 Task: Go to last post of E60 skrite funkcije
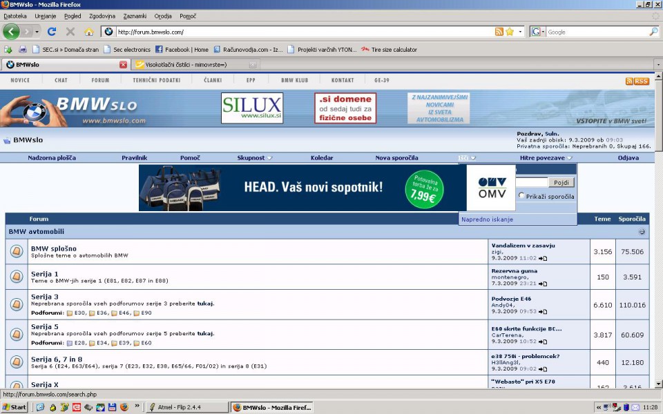coord(543,342)
